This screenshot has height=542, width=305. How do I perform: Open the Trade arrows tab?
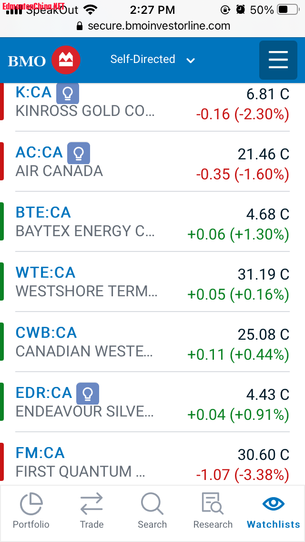click(x=91, y=511)
